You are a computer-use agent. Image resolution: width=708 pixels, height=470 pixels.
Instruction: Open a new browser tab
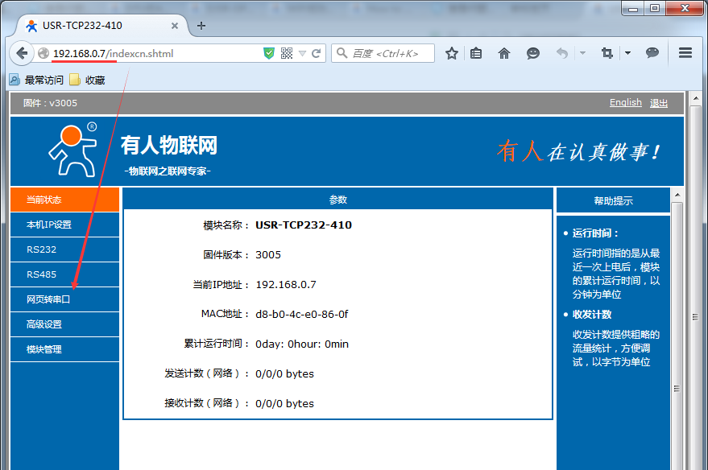201,26
